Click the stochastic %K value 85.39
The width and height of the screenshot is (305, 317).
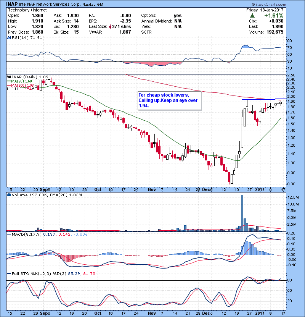coord(74,273)
